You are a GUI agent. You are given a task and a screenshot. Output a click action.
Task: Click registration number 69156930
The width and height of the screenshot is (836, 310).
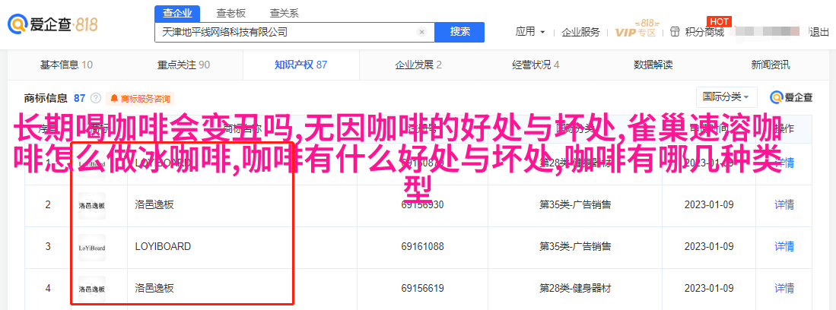tap(423, 205)
